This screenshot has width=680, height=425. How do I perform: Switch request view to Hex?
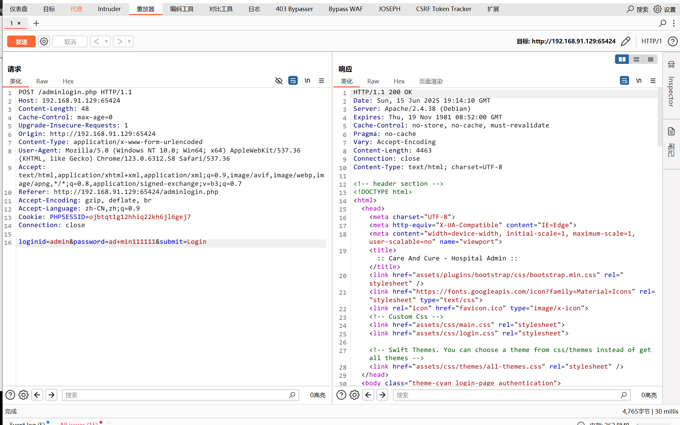click(68, 81)
